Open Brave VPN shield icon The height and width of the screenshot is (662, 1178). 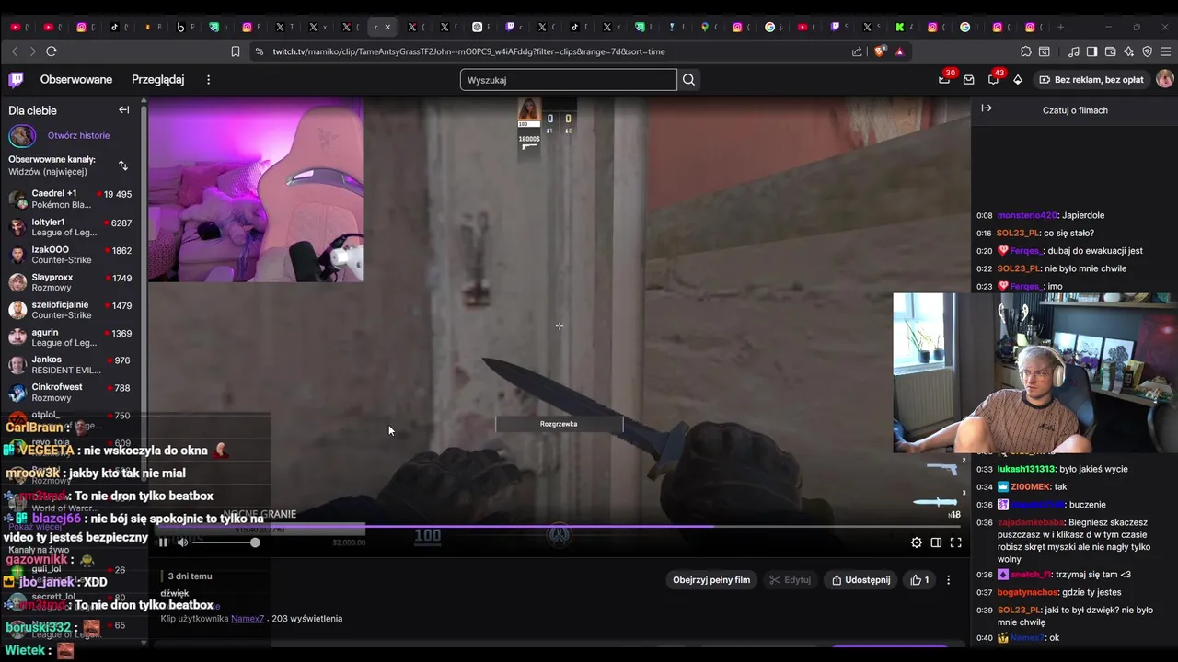[1148, 51]
